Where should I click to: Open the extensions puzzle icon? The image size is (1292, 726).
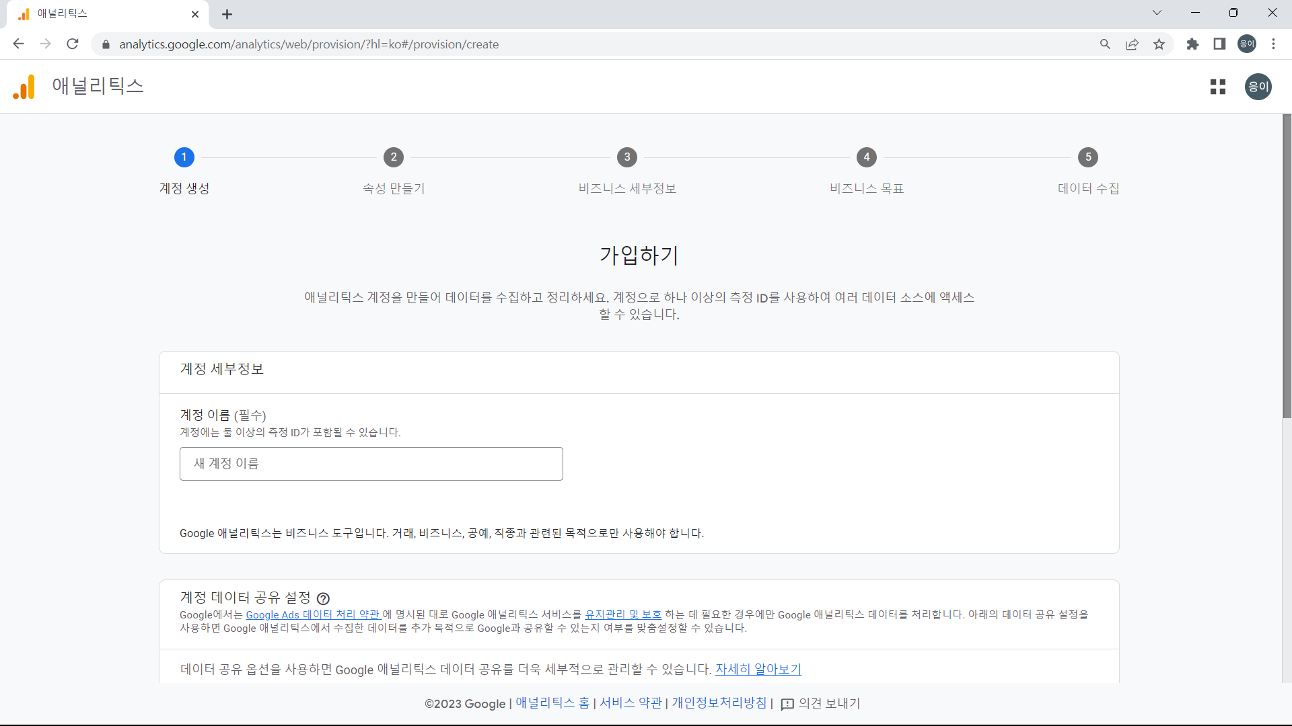[x=1193, y=44]
